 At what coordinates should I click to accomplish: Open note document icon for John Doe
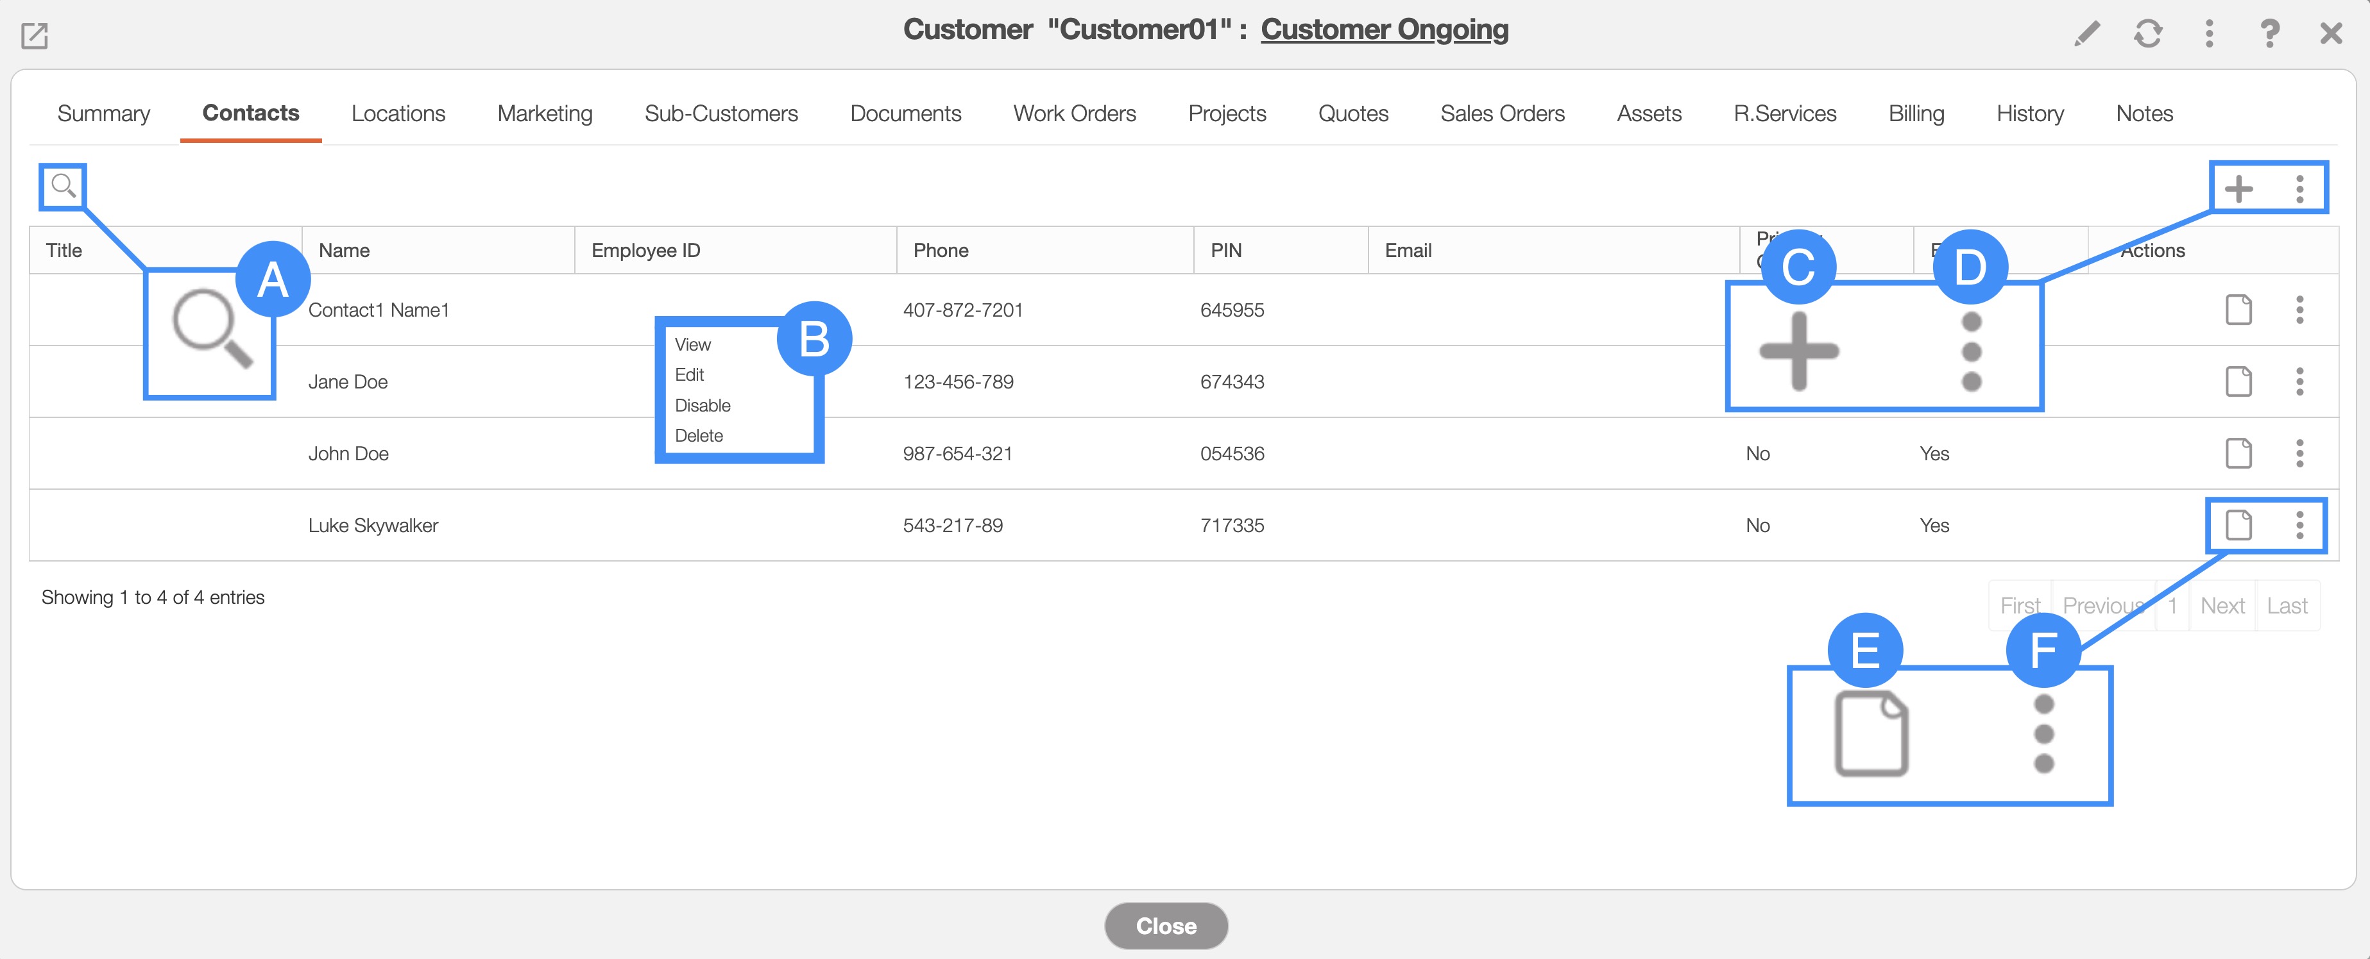2238,453
